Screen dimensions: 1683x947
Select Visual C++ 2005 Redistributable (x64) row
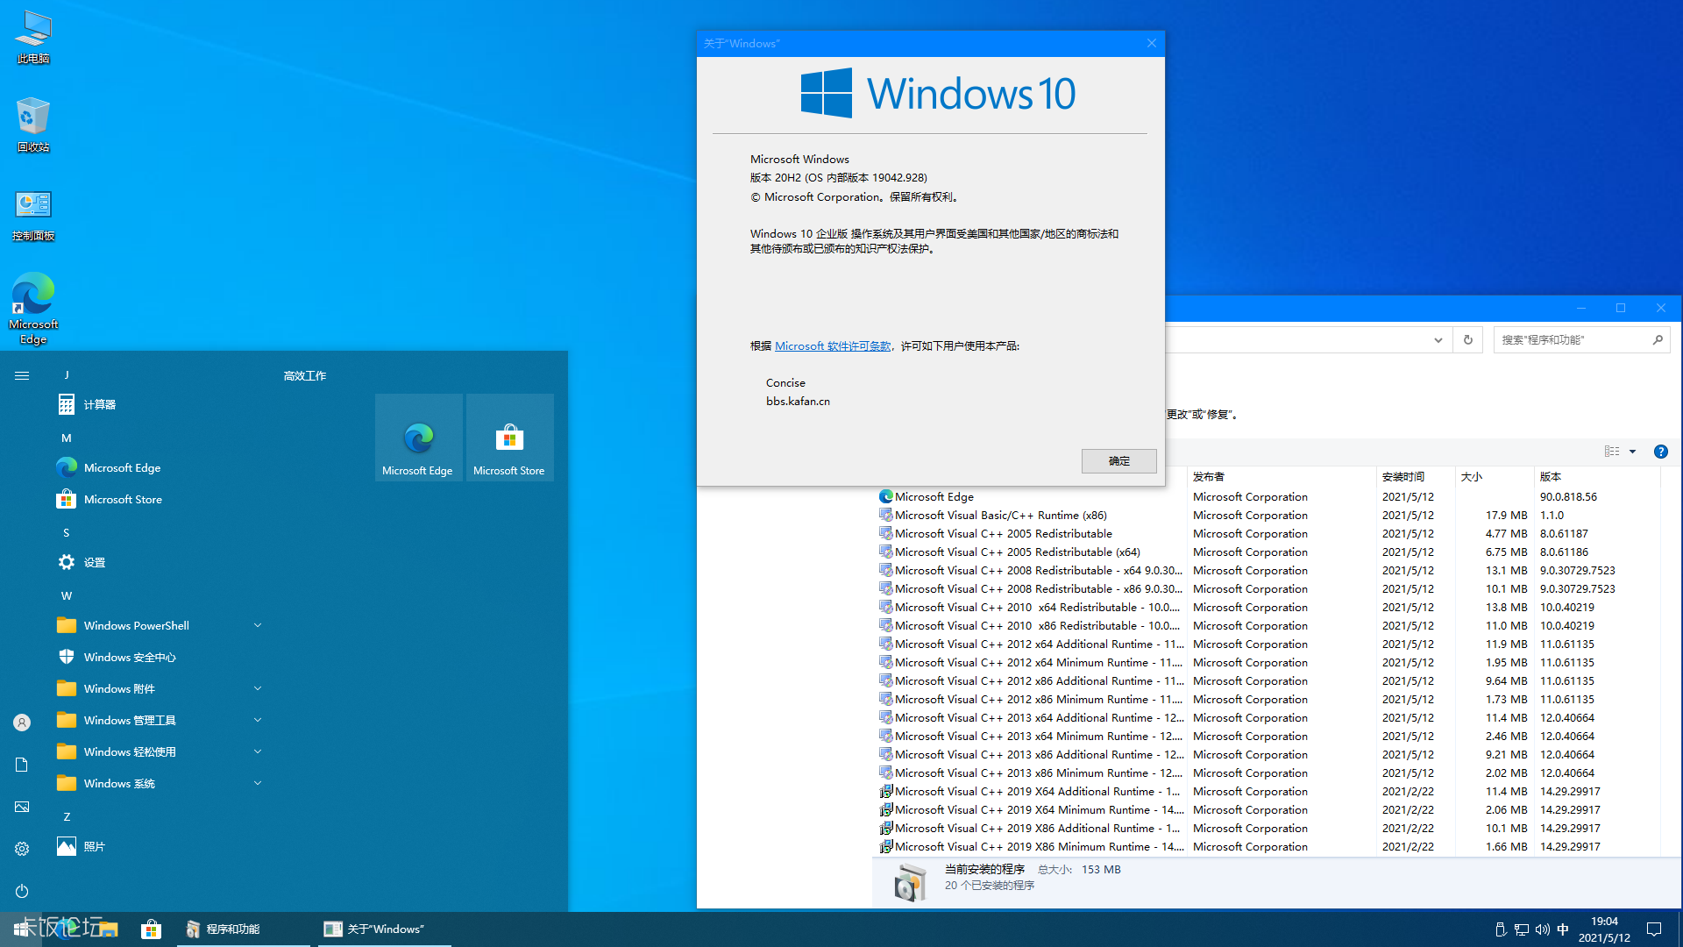click(1268, 552)
